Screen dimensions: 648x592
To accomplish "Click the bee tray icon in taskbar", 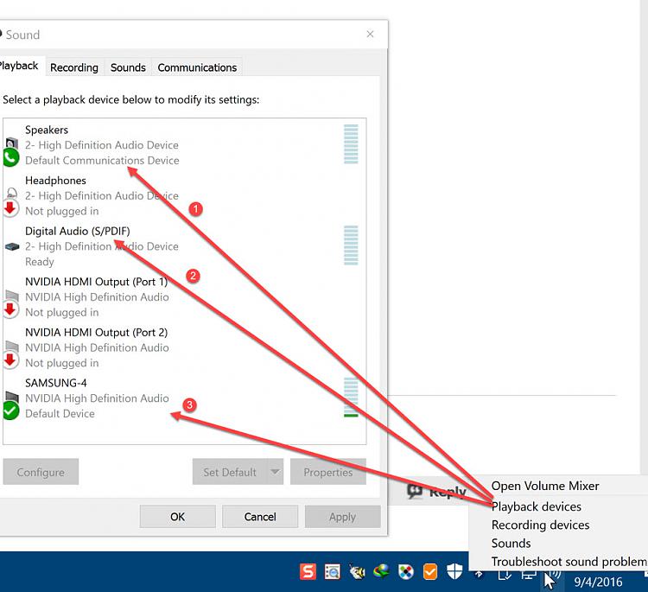I will [357, 572].
